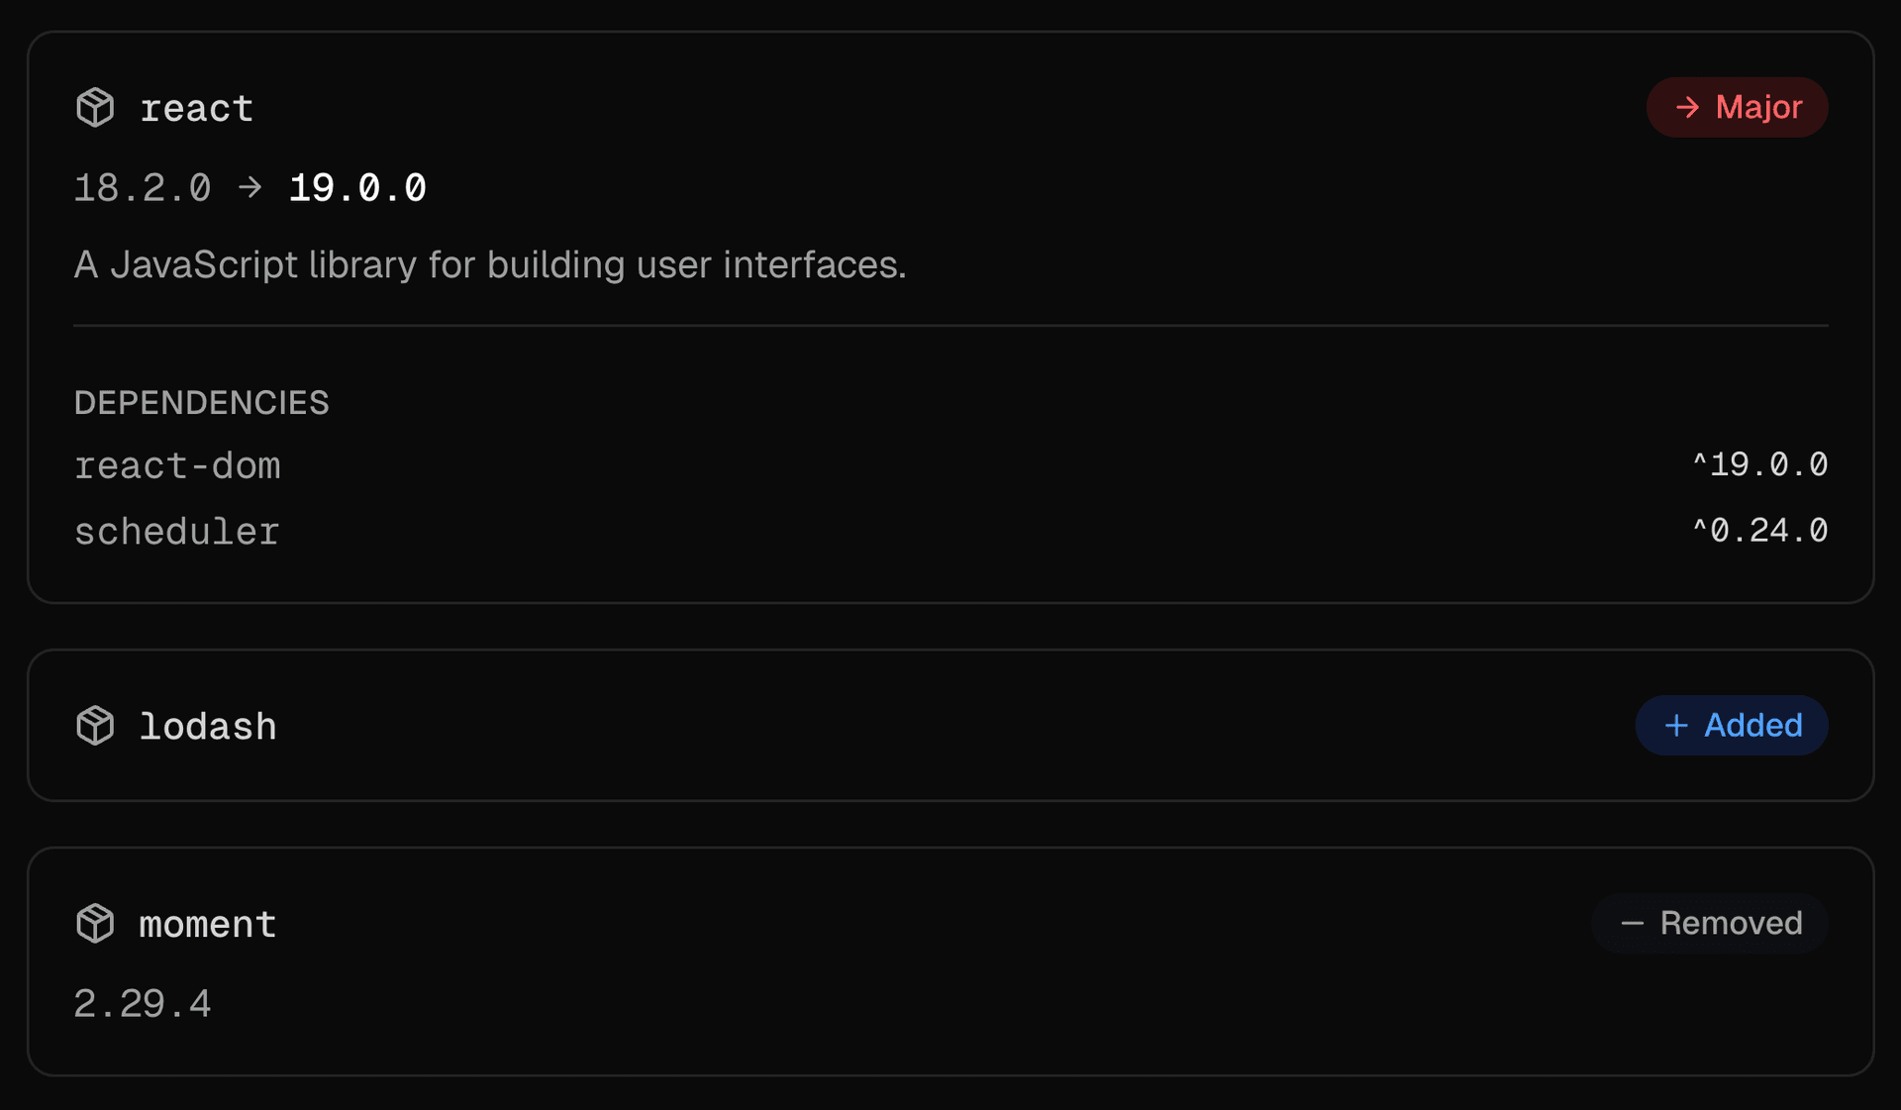Select the Major update badge

pyautogui.click(x=1737, y=107)
